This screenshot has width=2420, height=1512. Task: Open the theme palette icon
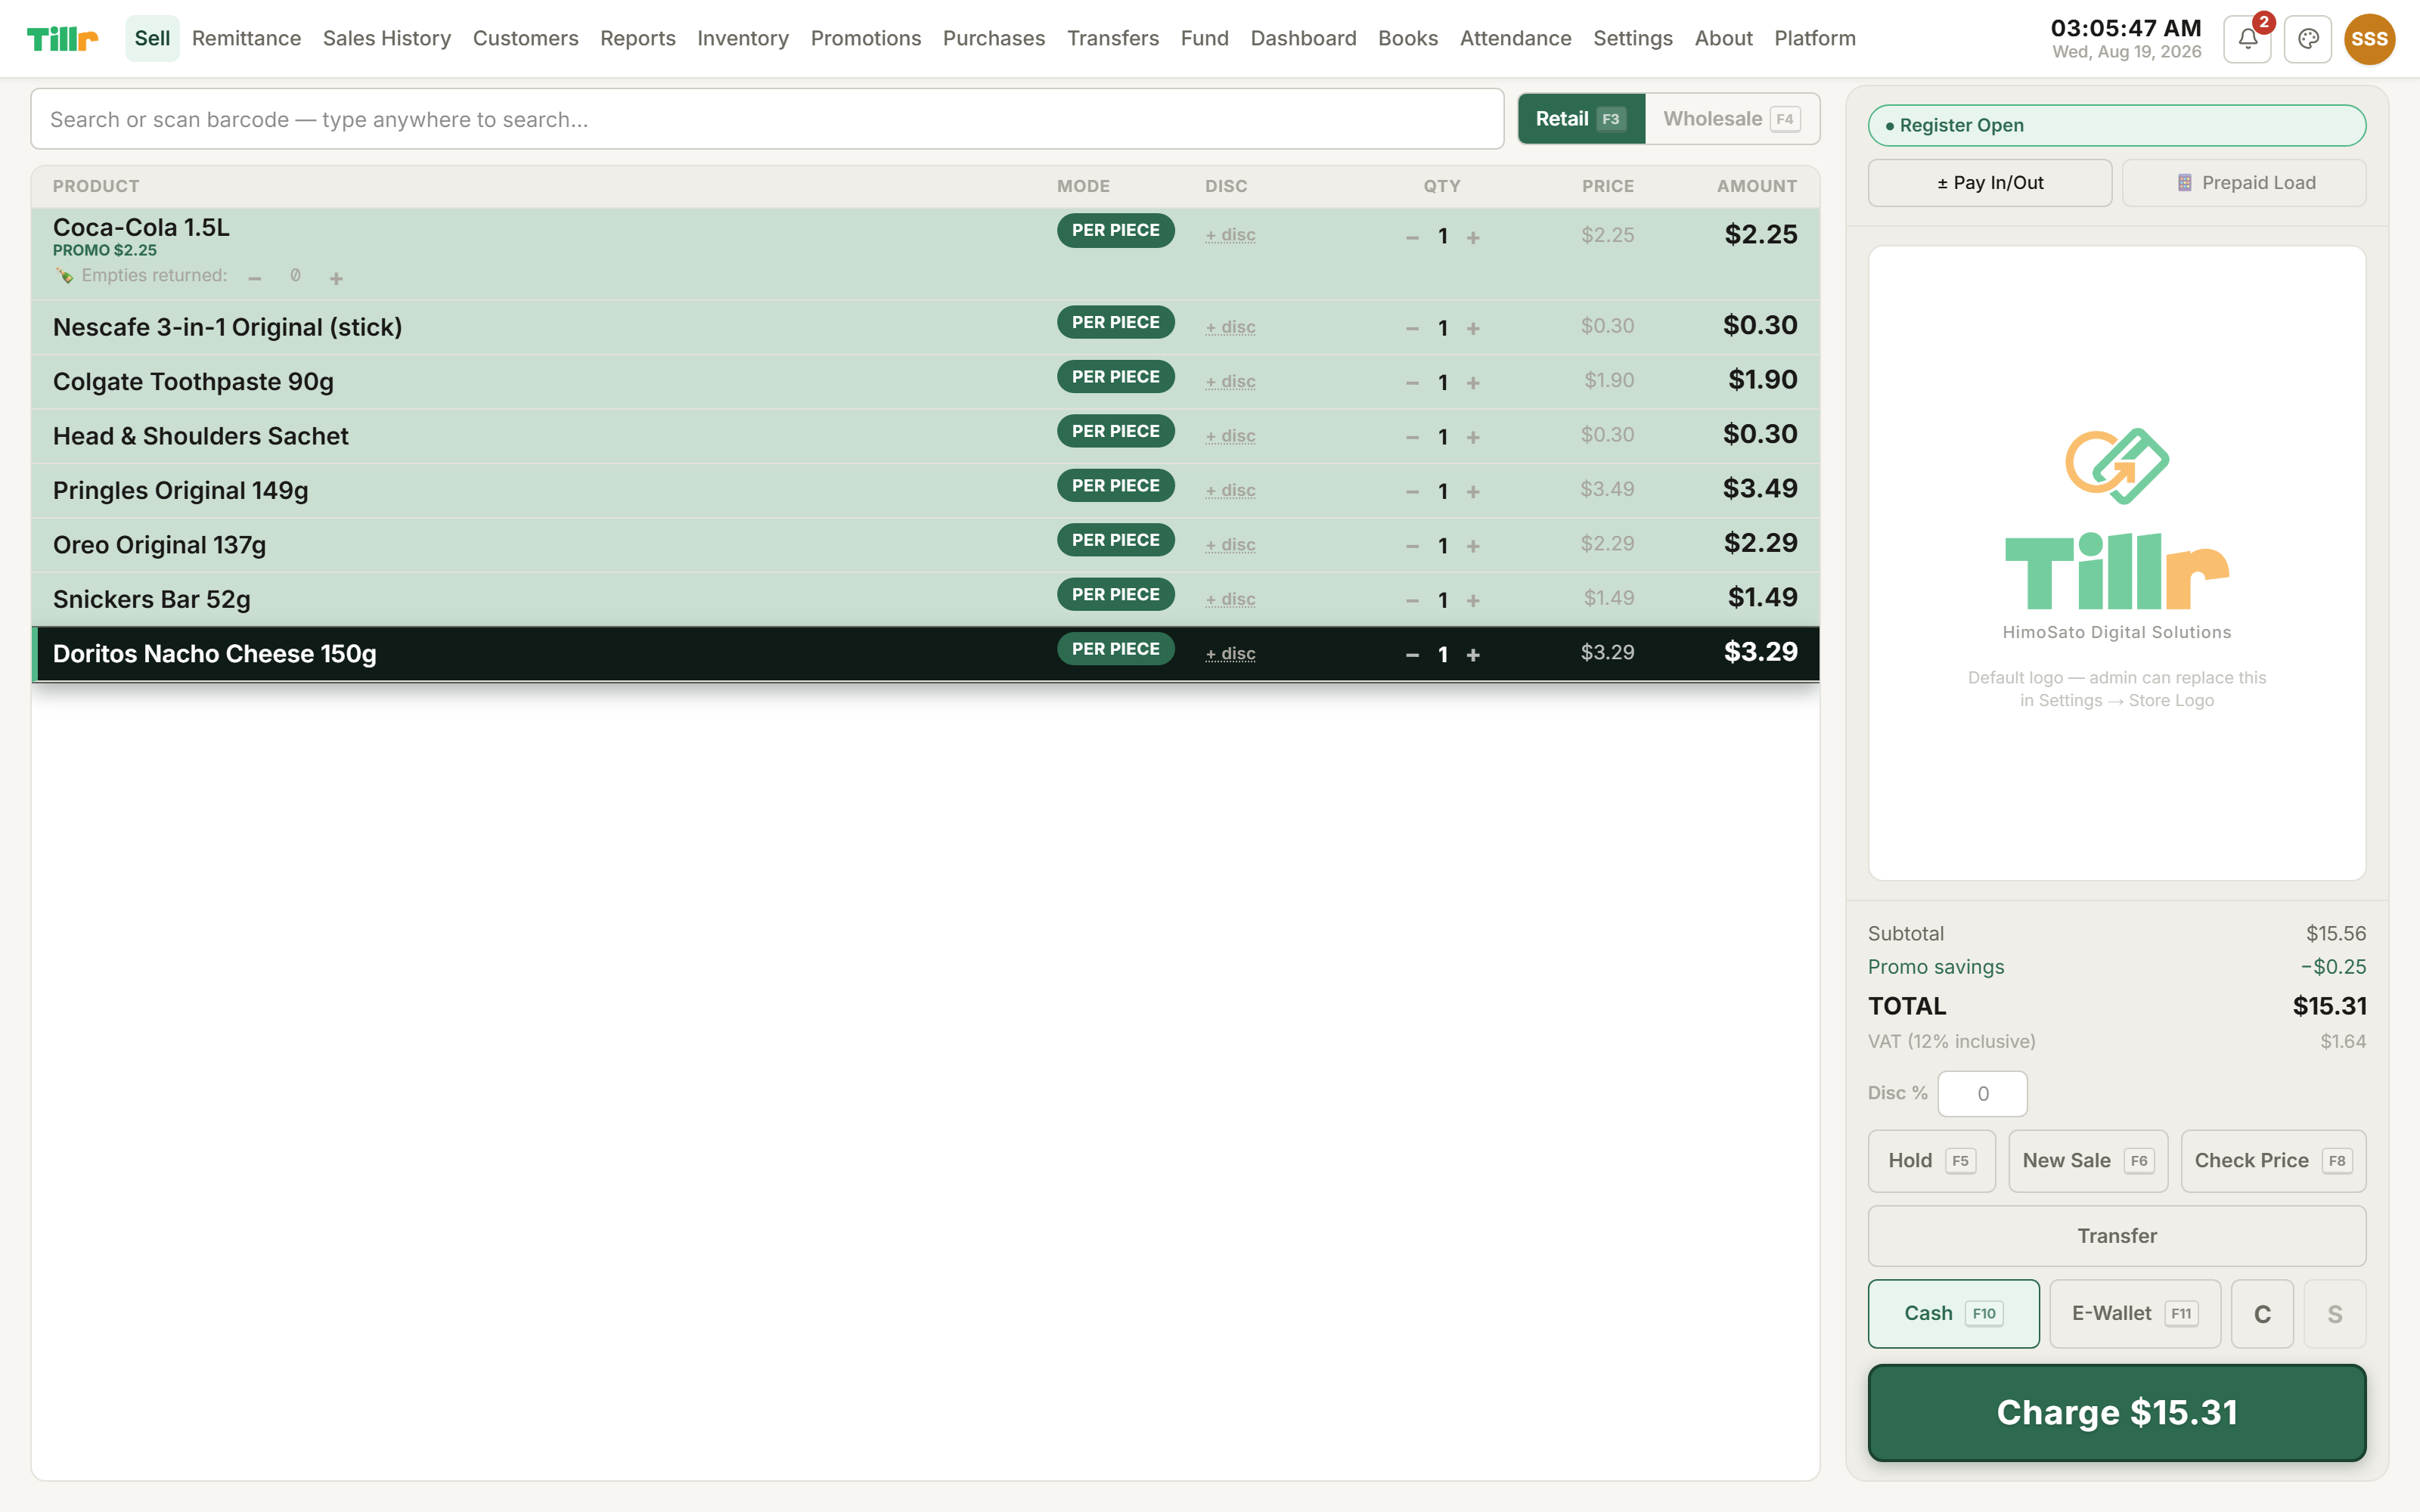[2308, 39]
